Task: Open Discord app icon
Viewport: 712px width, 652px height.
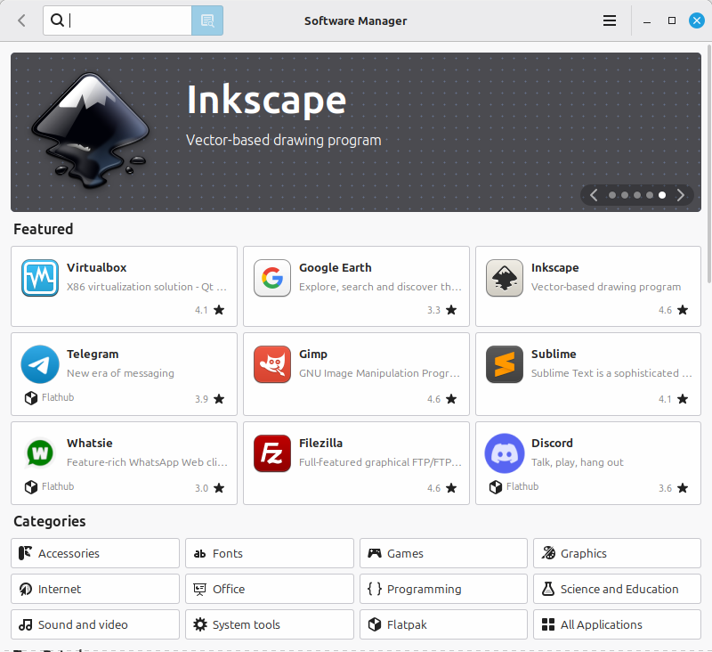Action: (x=505, y=453)
